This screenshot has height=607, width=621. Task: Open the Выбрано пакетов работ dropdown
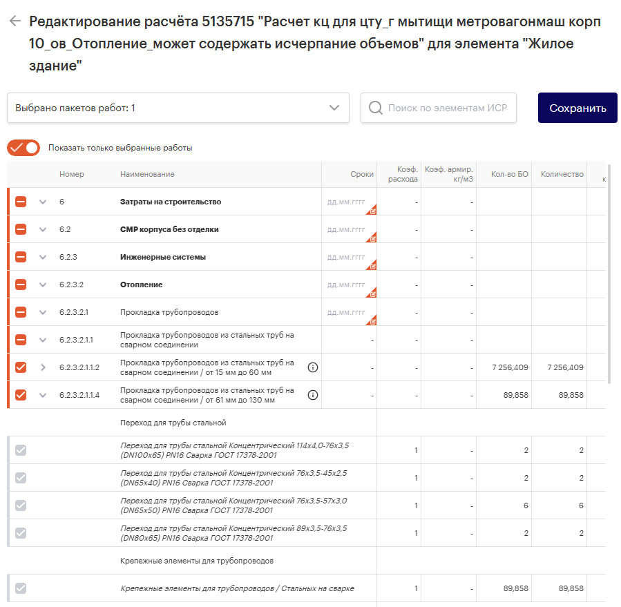(335, 108)
